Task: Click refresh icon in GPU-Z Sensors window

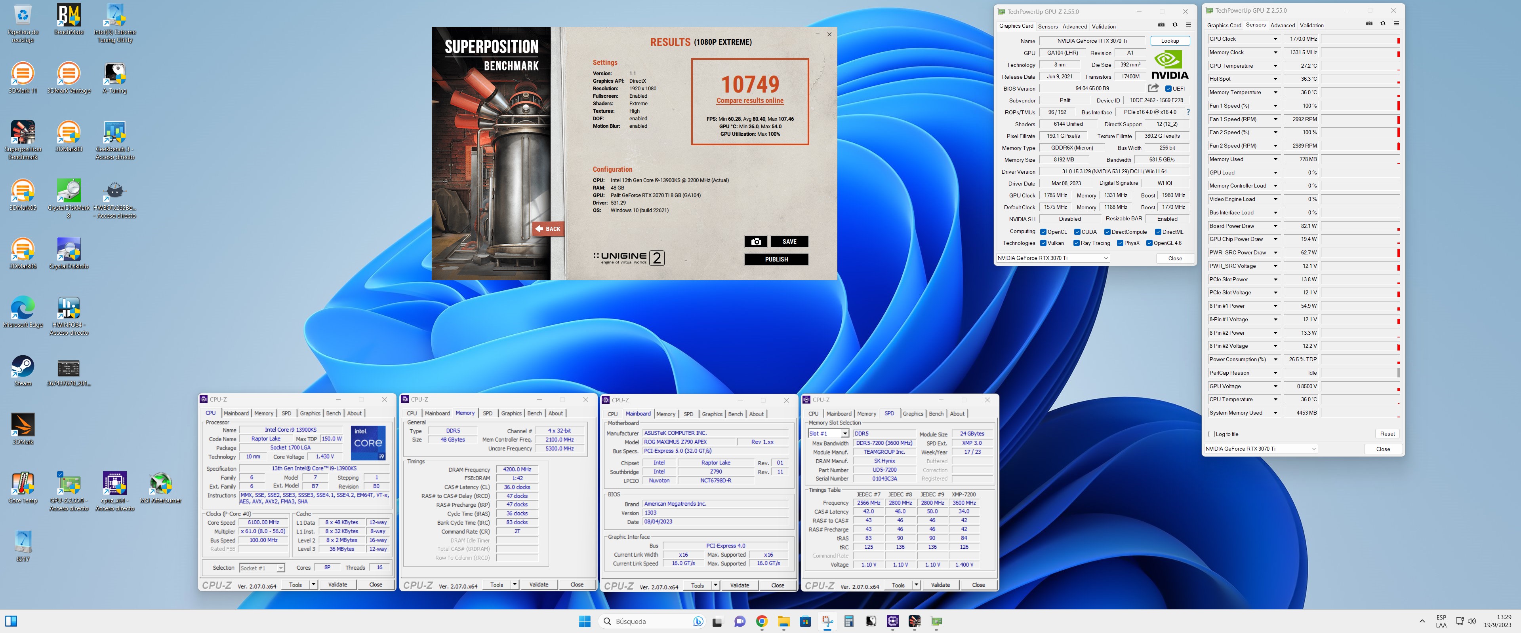Action: click(x=1382, y=24)
